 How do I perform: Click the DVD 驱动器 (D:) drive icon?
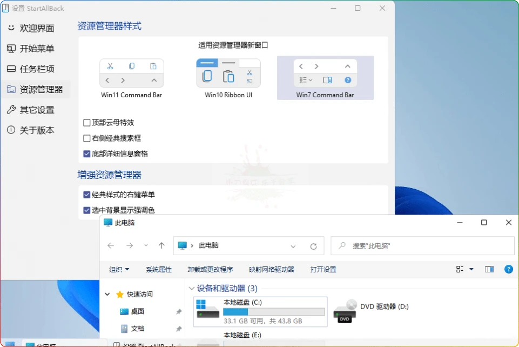(x=346, y=311)
